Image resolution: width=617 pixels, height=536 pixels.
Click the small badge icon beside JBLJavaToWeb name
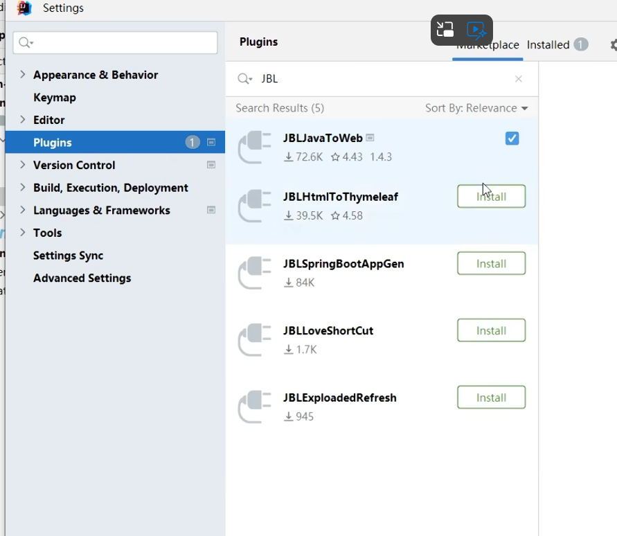pos(370,138)
